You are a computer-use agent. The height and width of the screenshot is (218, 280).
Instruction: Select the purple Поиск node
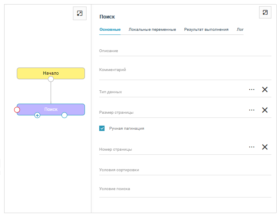[x=51, y=109]
